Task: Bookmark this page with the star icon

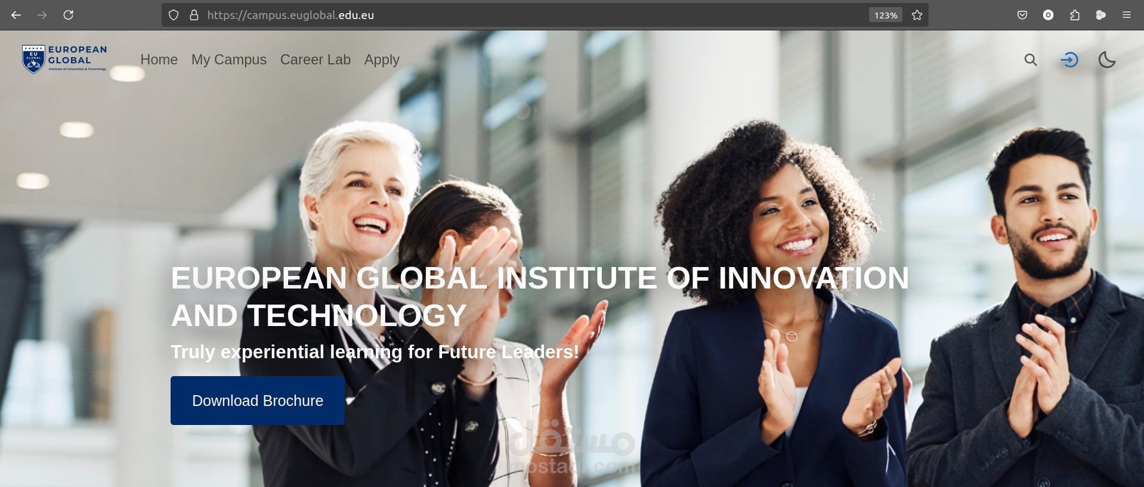Action: pos(917,15)
